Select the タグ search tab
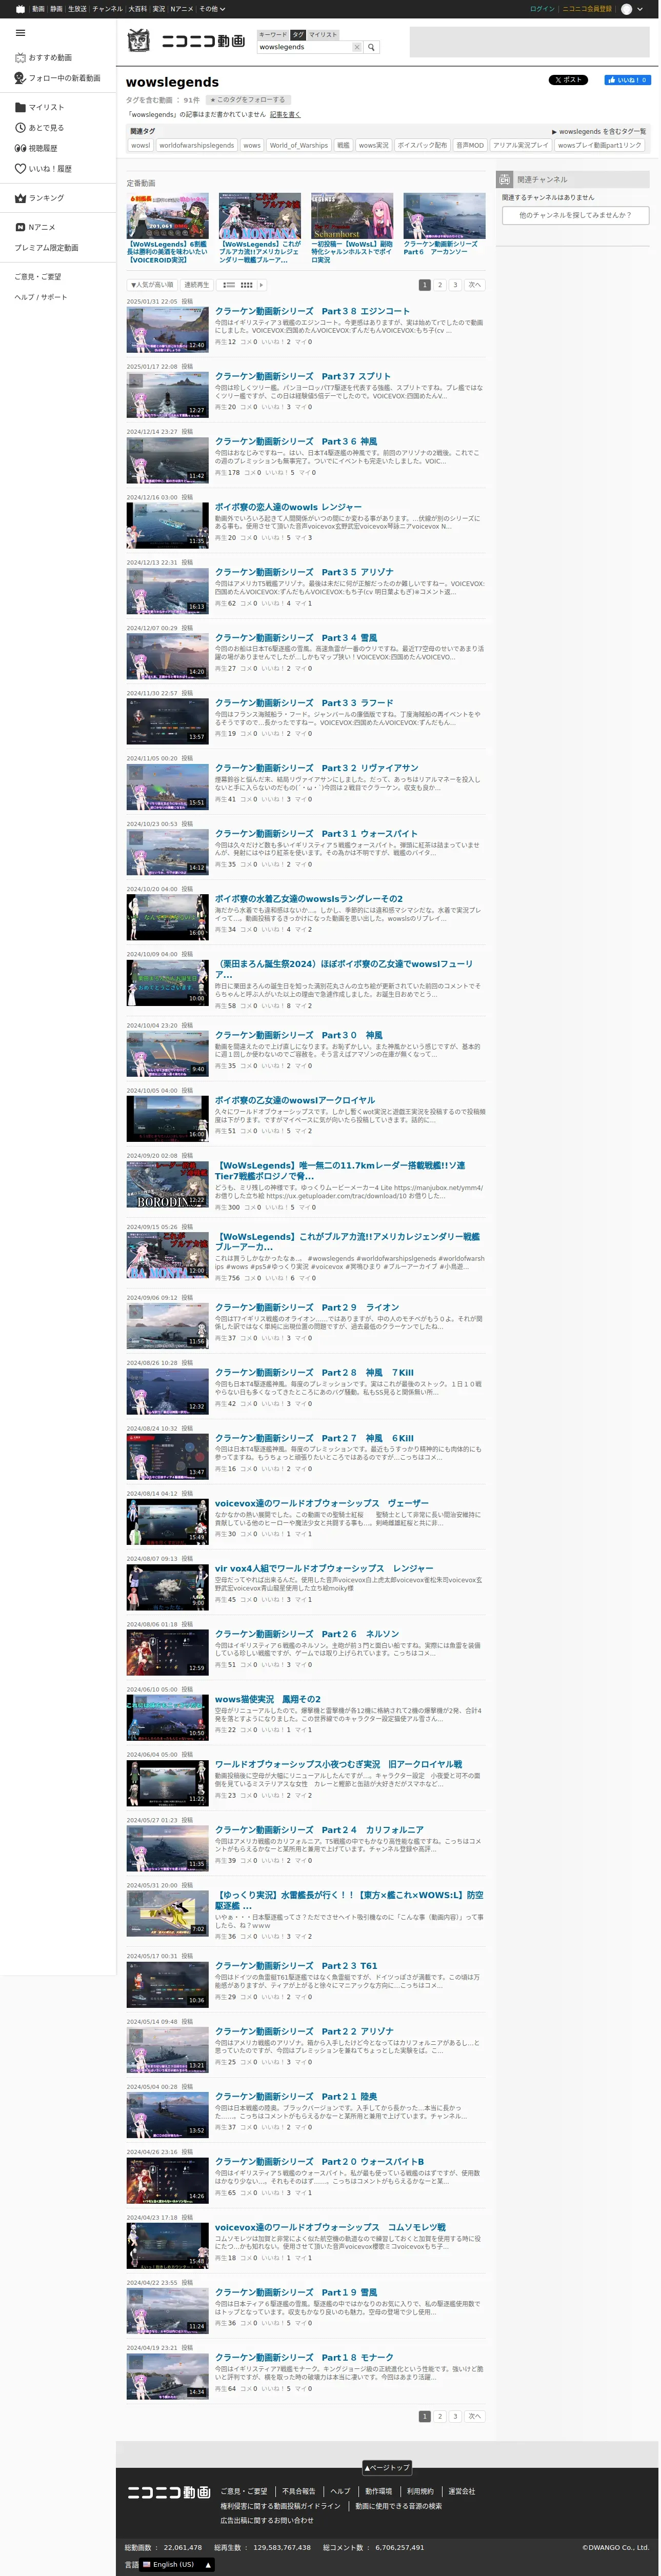 (x=298, y=34)
